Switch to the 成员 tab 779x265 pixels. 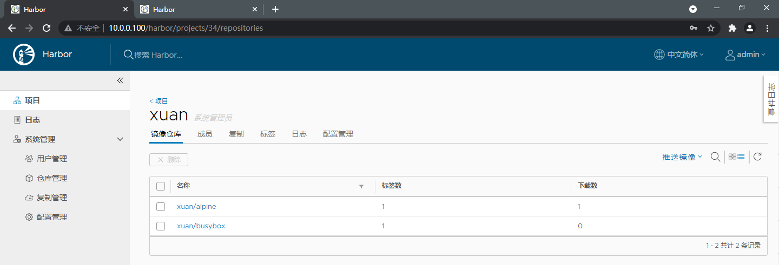click(205, 134)
